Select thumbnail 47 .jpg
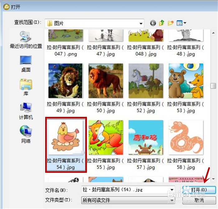This screenshot has width=218, height=209. (x=106, y=35)
